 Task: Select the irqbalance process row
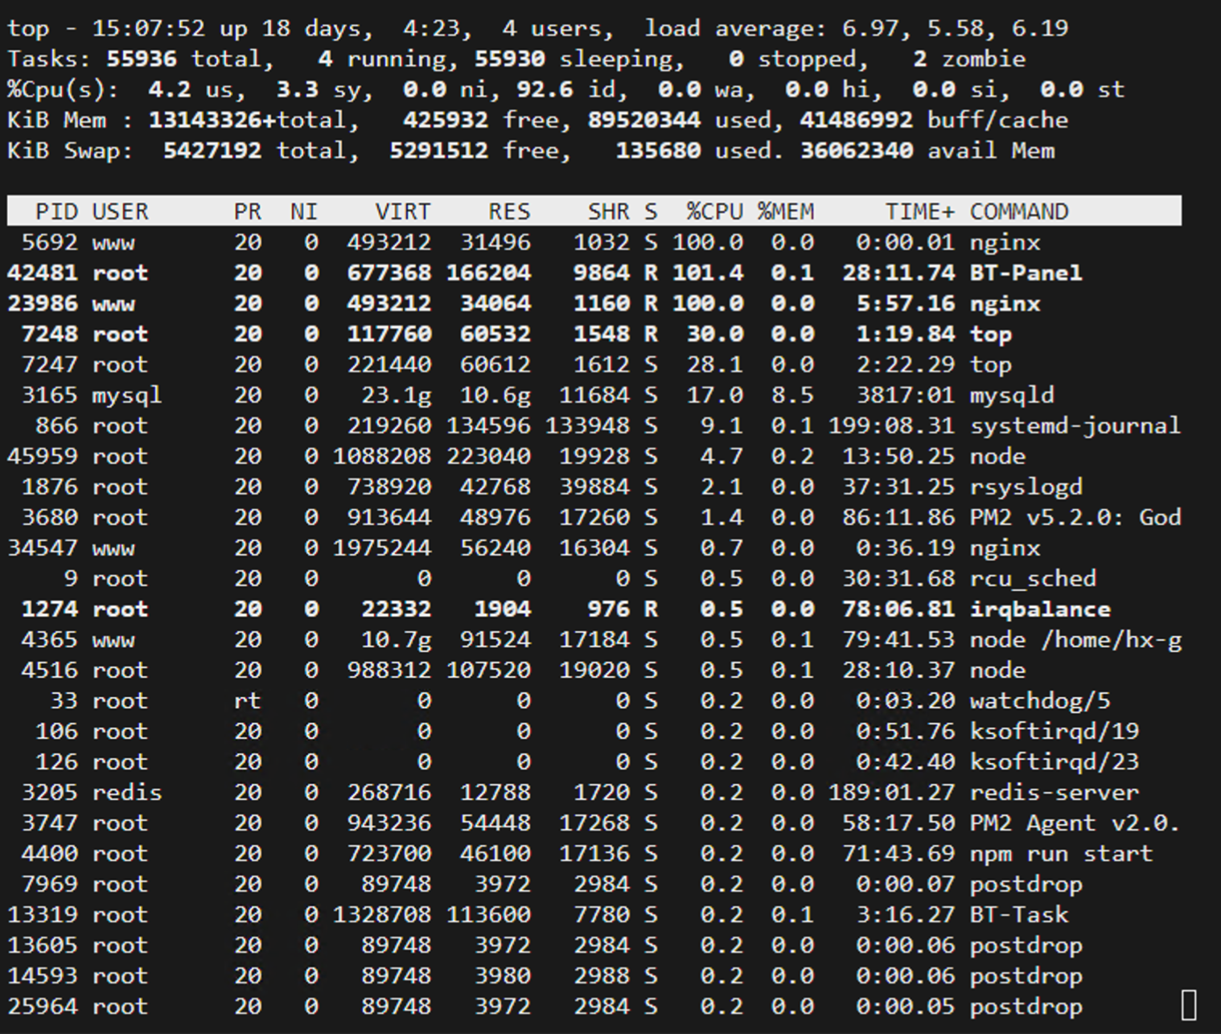(563, 609)
